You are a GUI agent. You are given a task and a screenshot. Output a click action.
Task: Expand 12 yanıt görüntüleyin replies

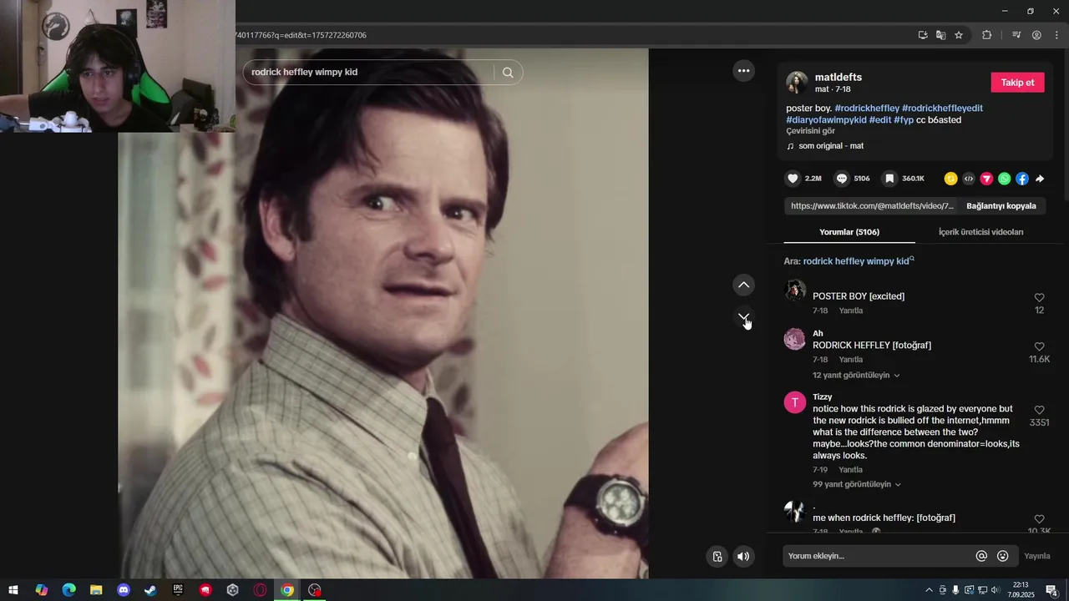(x=856, y=376)
